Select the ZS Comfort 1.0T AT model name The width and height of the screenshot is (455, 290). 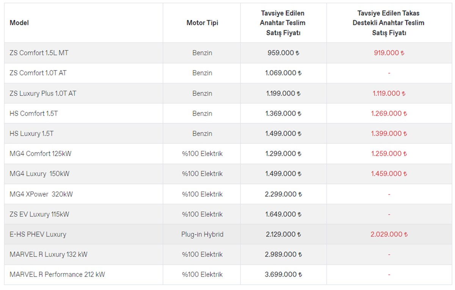[x=38, y=73]
